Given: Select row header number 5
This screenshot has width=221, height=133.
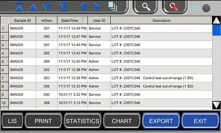Looking at the screenshot, I should pyautogui.click(x=4, y=62).
